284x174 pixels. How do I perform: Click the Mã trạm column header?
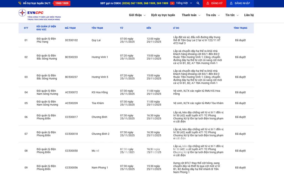pos(70,28)
